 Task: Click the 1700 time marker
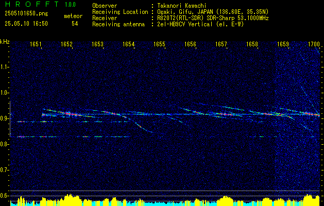[314, 44]
